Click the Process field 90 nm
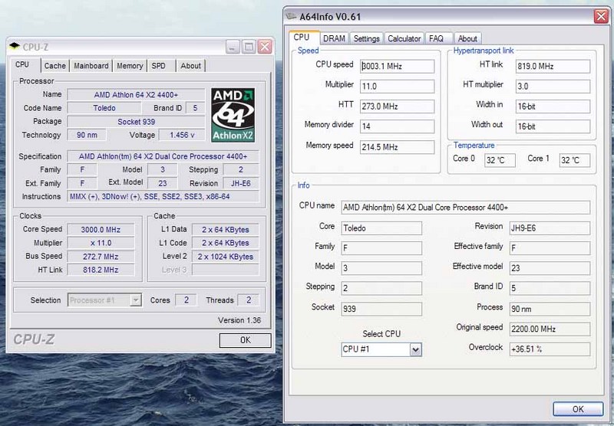Viewport: 614px width, 426px height. (550, 309)
